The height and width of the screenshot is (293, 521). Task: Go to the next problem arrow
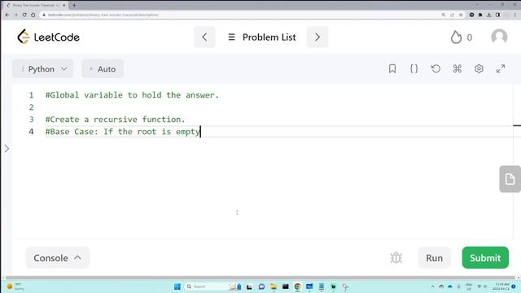317,37
